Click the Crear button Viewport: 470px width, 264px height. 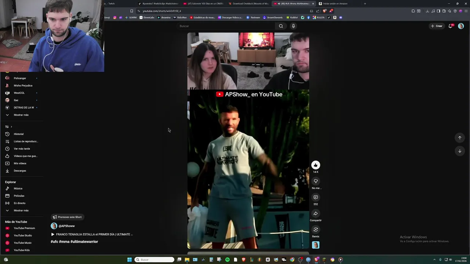(x=437, y=26)
